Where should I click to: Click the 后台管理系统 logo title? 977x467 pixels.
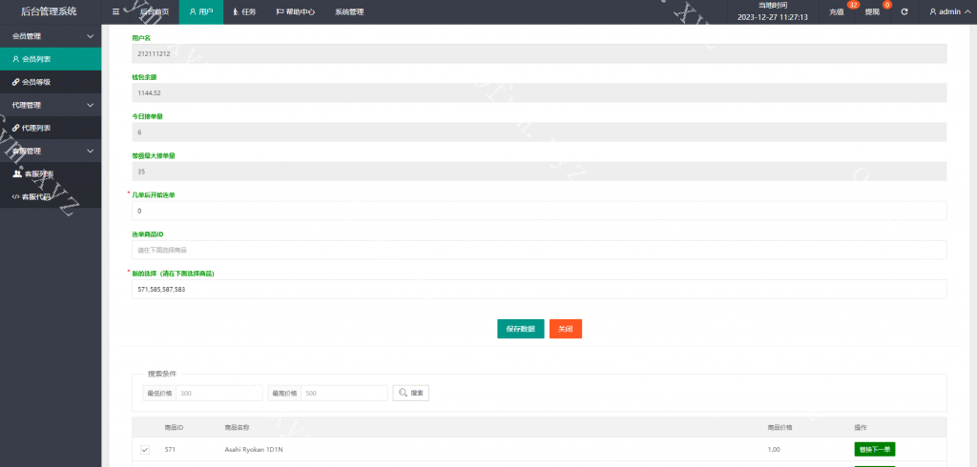coord(50,11)
